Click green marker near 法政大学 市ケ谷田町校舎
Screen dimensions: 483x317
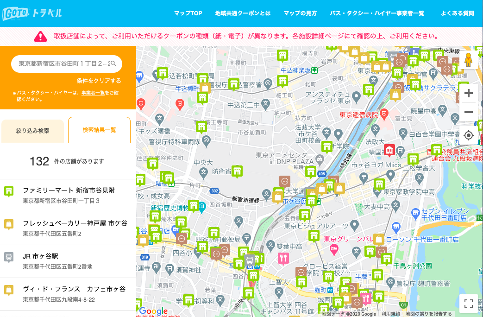pyautogui.click(x=327, y=147)
